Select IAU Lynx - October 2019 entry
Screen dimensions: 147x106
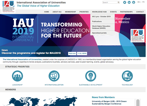(102, 17)
